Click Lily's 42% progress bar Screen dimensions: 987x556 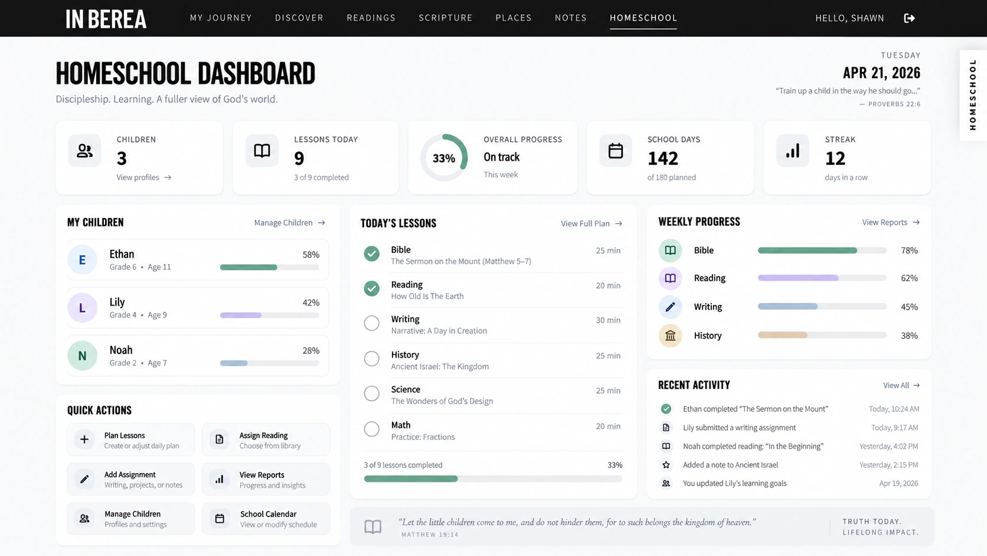coord(270,316)
